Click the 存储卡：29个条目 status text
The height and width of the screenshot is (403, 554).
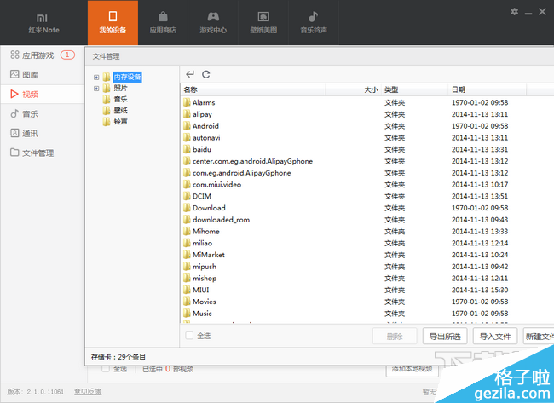(x=118, y=357)
